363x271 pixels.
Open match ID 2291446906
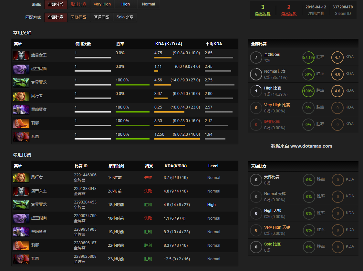(85, 175)
